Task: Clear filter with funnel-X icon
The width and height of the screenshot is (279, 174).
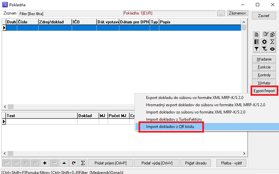Action: point(264,49)
